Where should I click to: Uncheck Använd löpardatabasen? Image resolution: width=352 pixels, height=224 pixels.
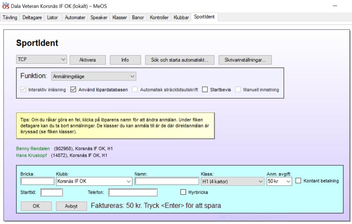tap(73, 90)
